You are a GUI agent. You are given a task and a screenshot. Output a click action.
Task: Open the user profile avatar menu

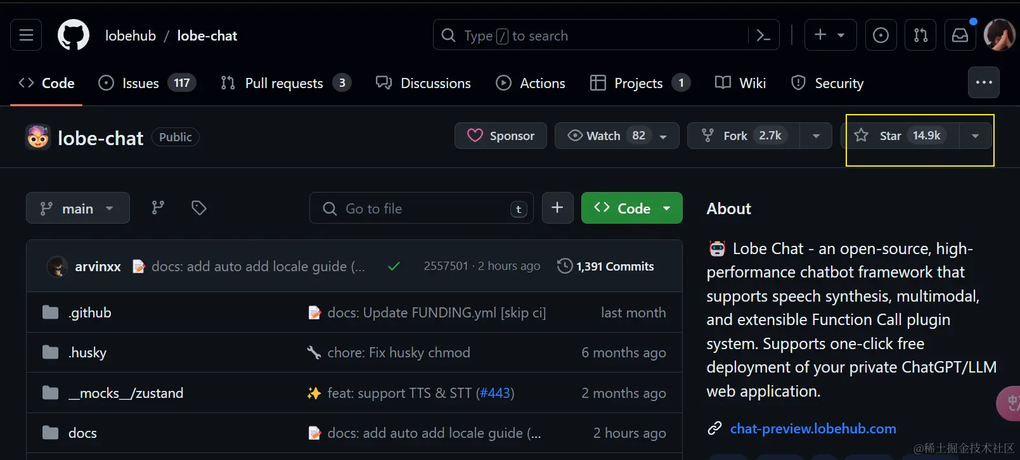tap(1000, 35)
